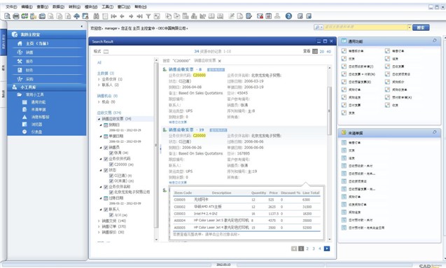446x268 pixels.
Task: Click the blue search button
Action: [421, 27]
